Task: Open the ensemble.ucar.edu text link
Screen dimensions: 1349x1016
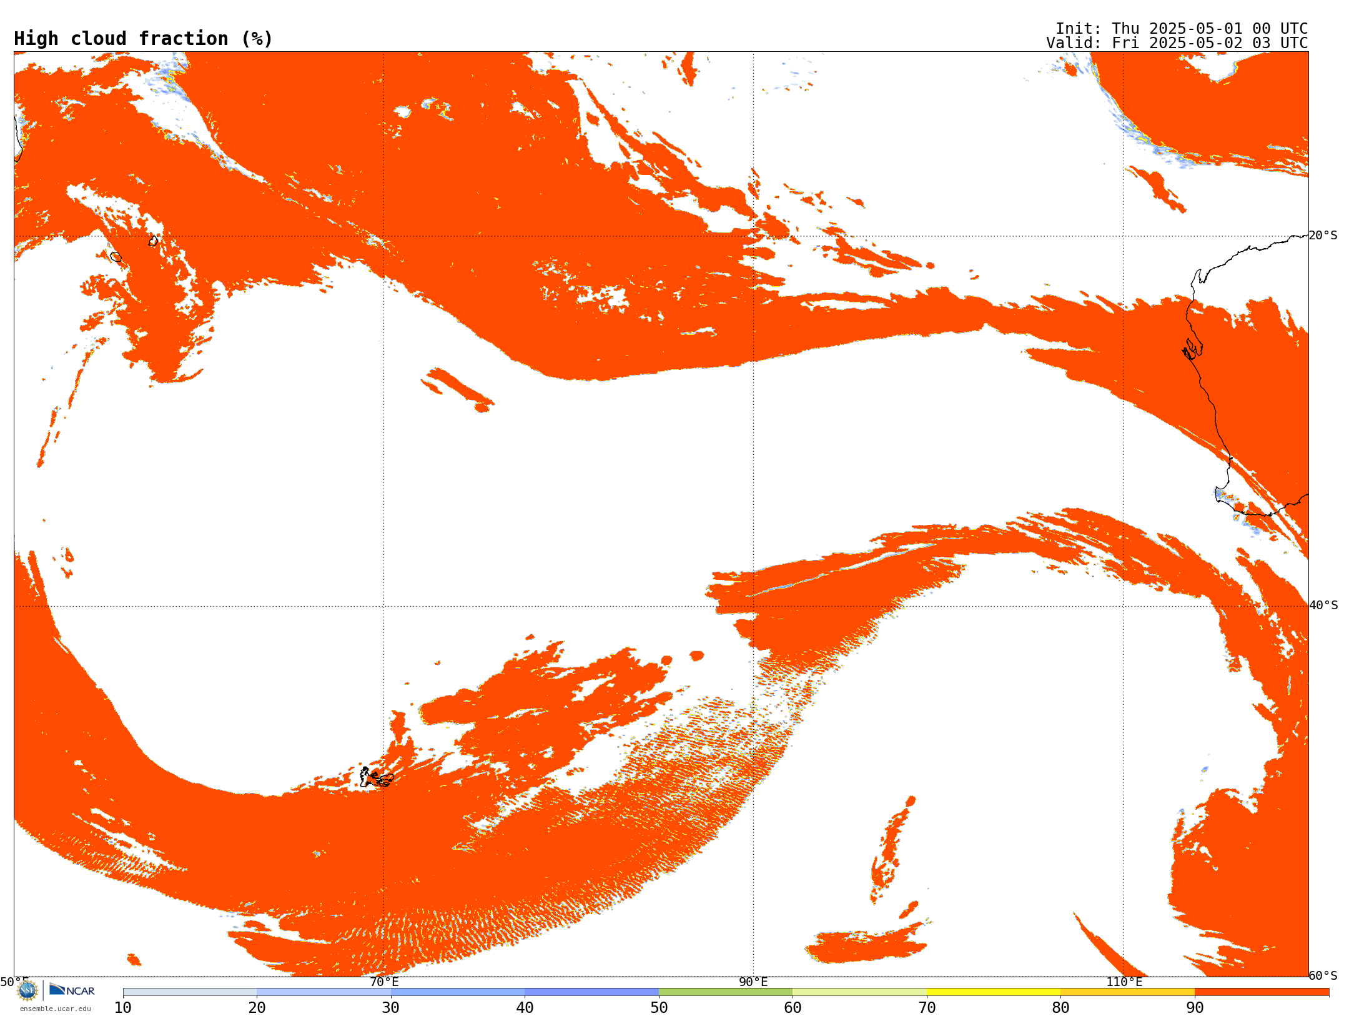Action: click(55, 1009)
